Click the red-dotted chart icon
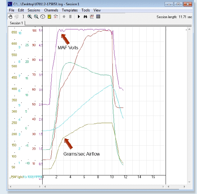 tap(92, 16)
